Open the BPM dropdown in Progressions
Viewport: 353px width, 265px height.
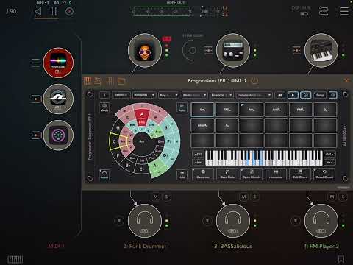(x=144, y=95)
